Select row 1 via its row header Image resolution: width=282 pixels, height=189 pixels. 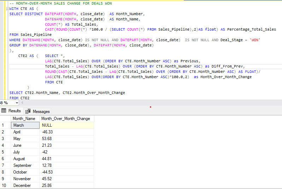(5, 125)
